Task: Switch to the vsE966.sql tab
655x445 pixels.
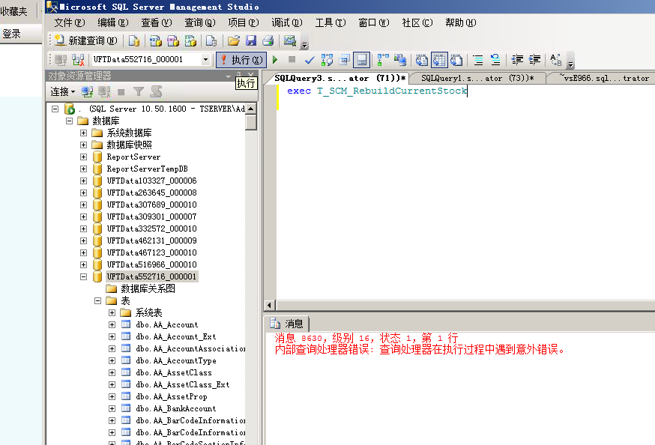Action: coord(603,78)
